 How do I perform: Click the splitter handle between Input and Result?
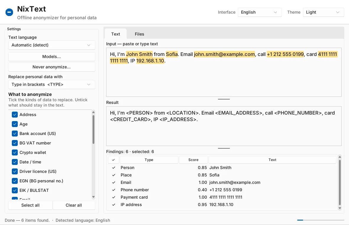click(224, 99)
